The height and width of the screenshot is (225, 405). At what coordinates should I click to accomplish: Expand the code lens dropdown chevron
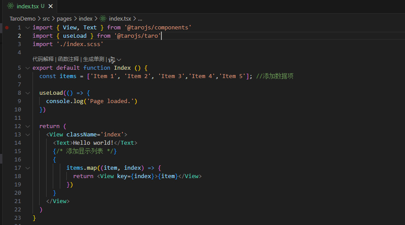119,60
